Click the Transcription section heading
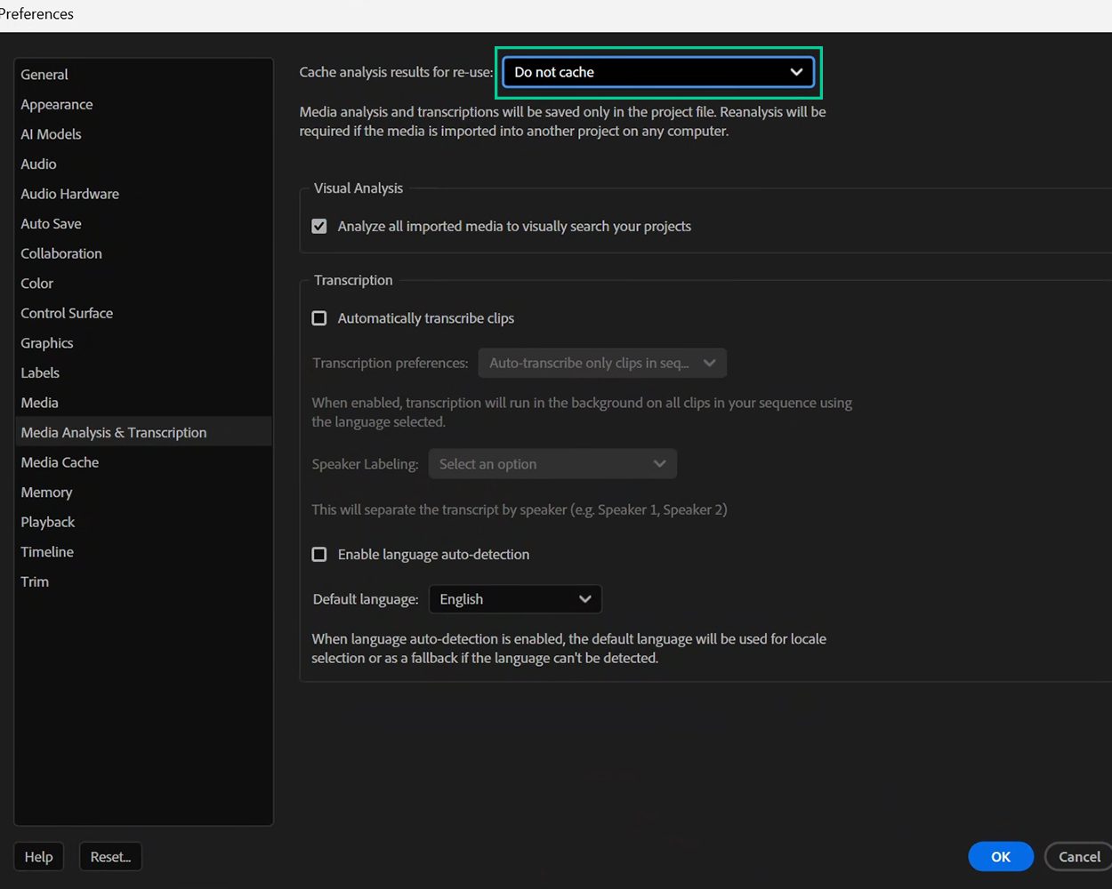1112x889 pixels. tap(353, 280)
